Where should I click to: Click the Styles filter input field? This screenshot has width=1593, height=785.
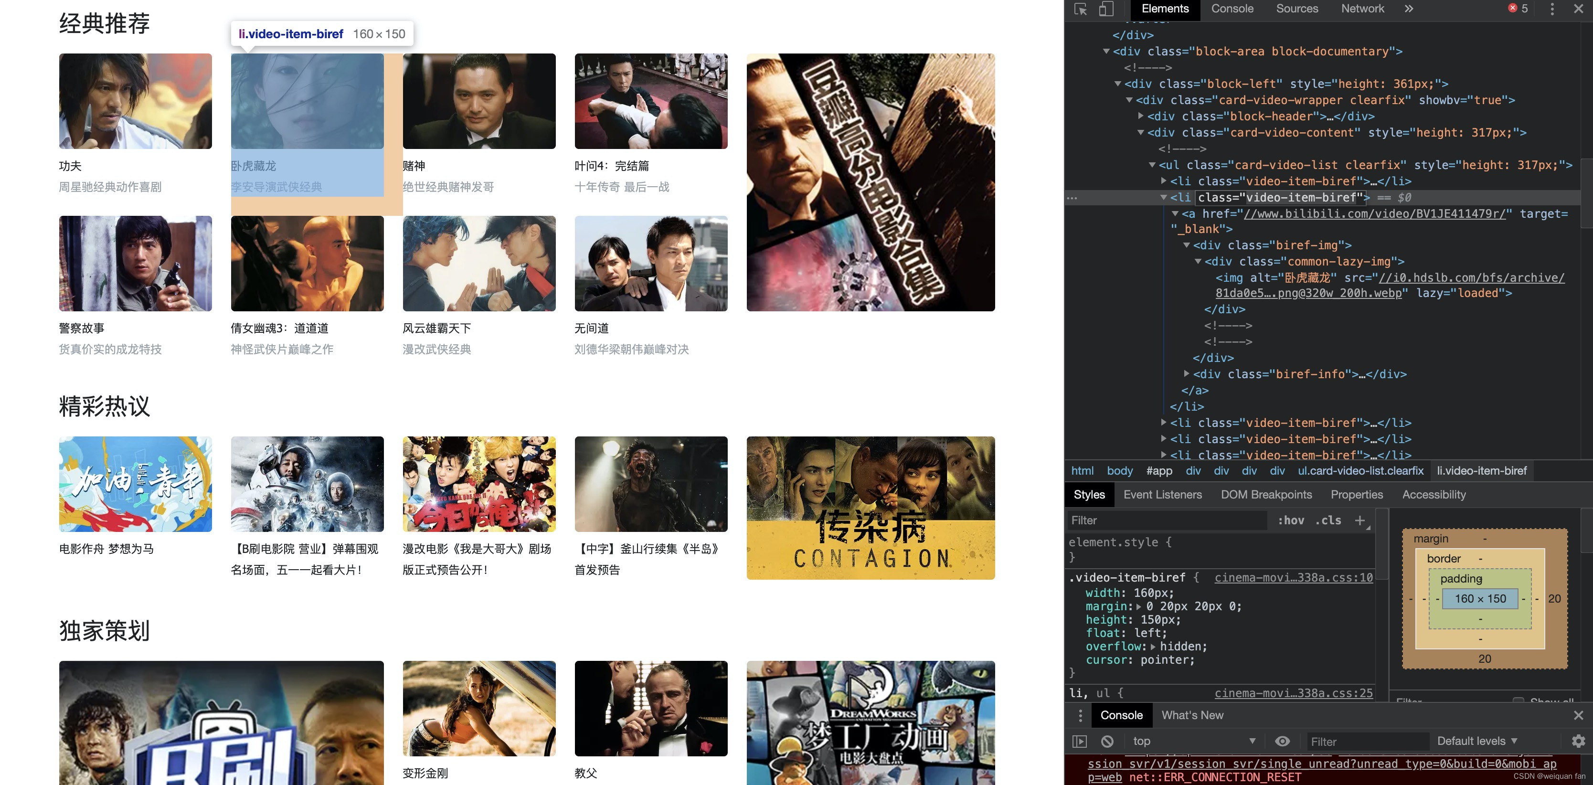(x=1168, y=520)
